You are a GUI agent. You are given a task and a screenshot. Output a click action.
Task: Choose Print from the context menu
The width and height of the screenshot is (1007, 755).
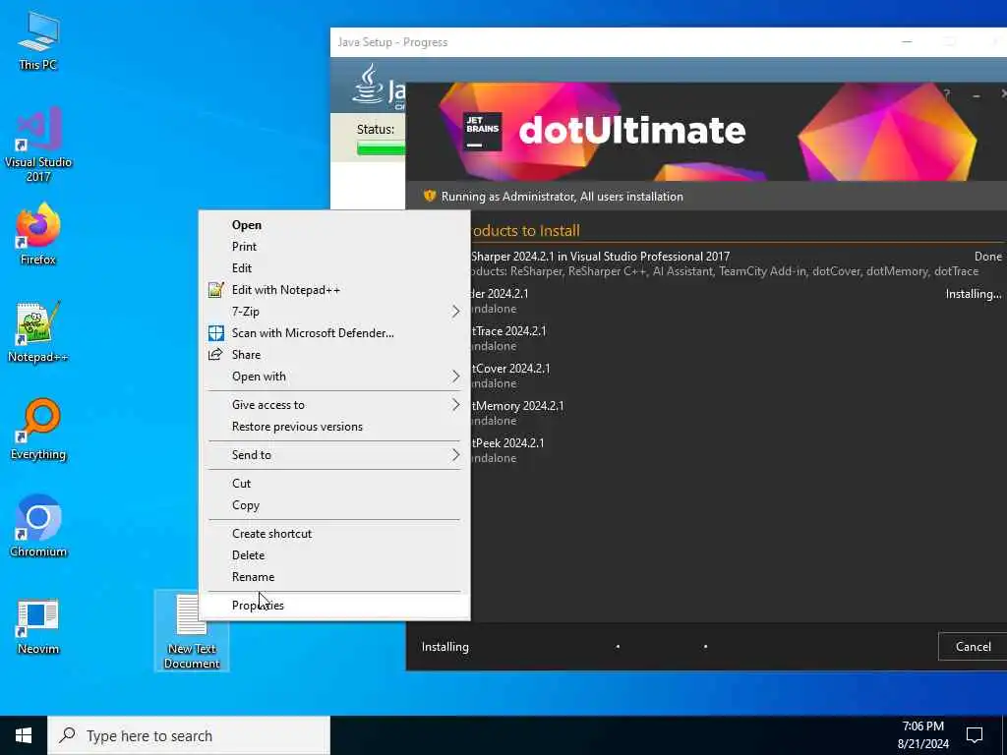point(334,247)
